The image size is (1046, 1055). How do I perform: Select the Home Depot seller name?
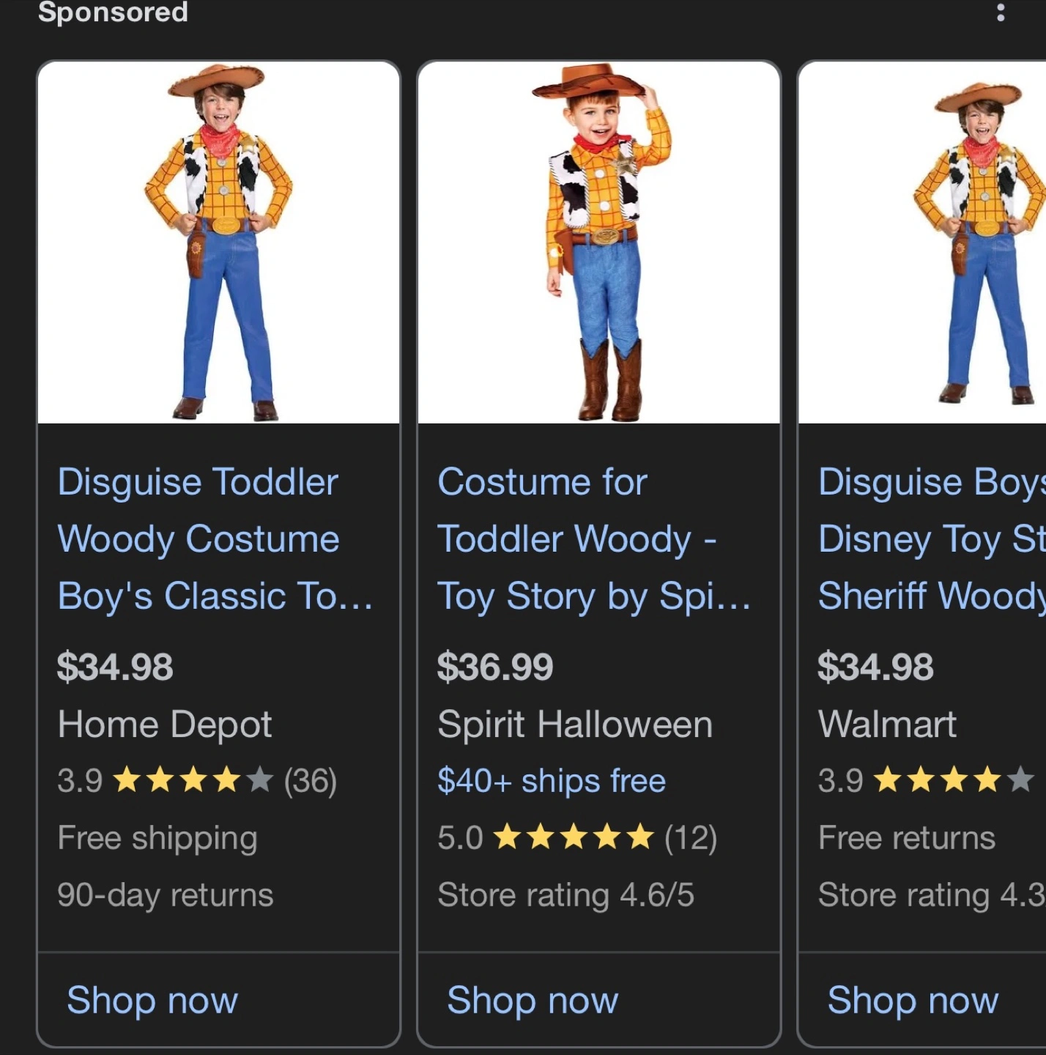pyautogui.click(x=165, y=725)
